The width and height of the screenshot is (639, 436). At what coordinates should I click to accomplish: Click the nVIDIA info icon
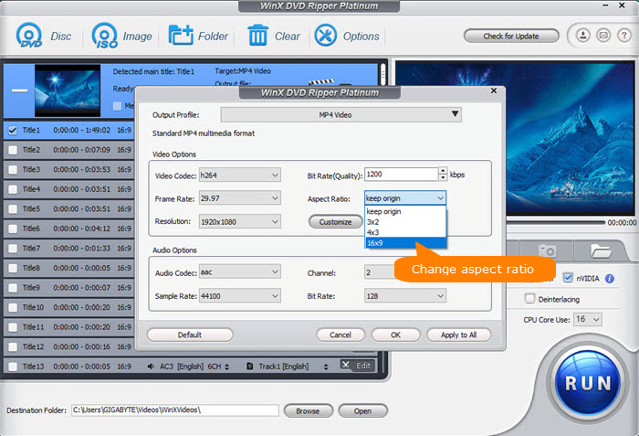click(x=609, y=279)
